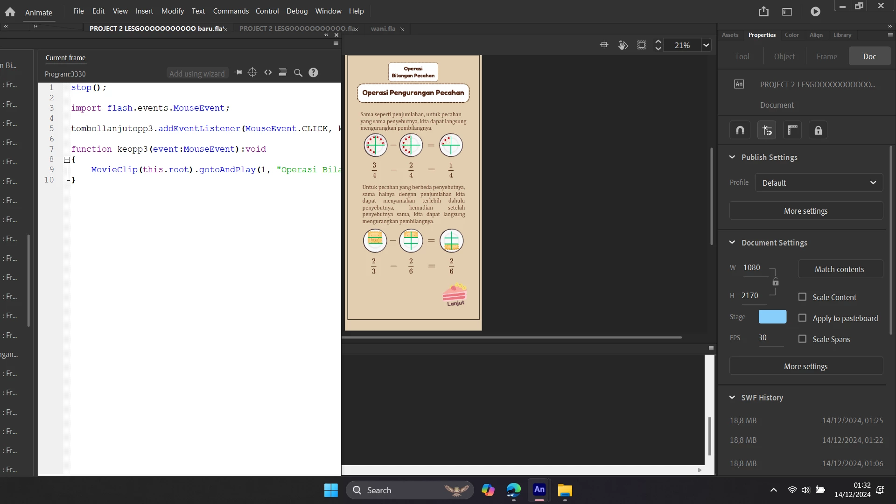Image resolution: width=896 pixels, height=504 pixels.
Task: Switch to the Library panel tab
Action: (x=842, y=35)
